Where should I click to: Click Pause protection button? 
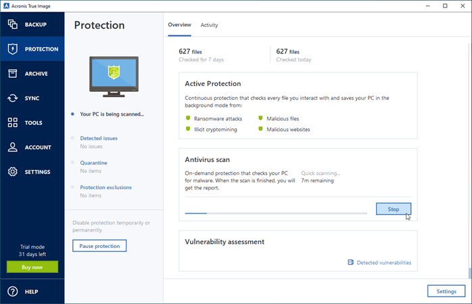99,246
